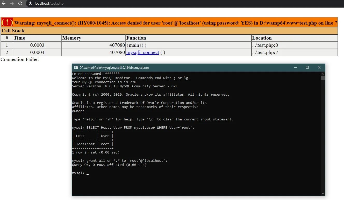The image size is (344, 200).
Task: Click the '1 row in set' result line
Action: [x=96, y=152]
